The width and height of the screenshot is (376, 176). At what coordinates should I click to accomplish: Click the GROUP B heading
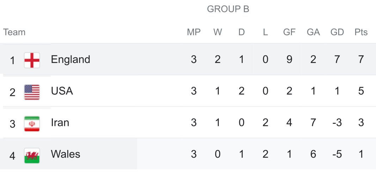point(228,10)
